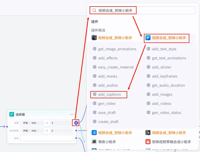Change the less-than operator in 否则如果 row

point(47,131)
